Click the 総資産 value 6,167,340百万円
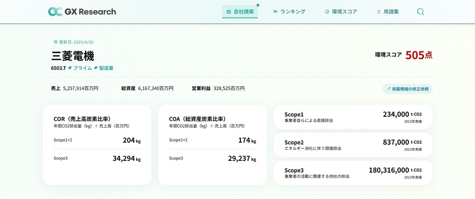475x199 pixels. 156,88
